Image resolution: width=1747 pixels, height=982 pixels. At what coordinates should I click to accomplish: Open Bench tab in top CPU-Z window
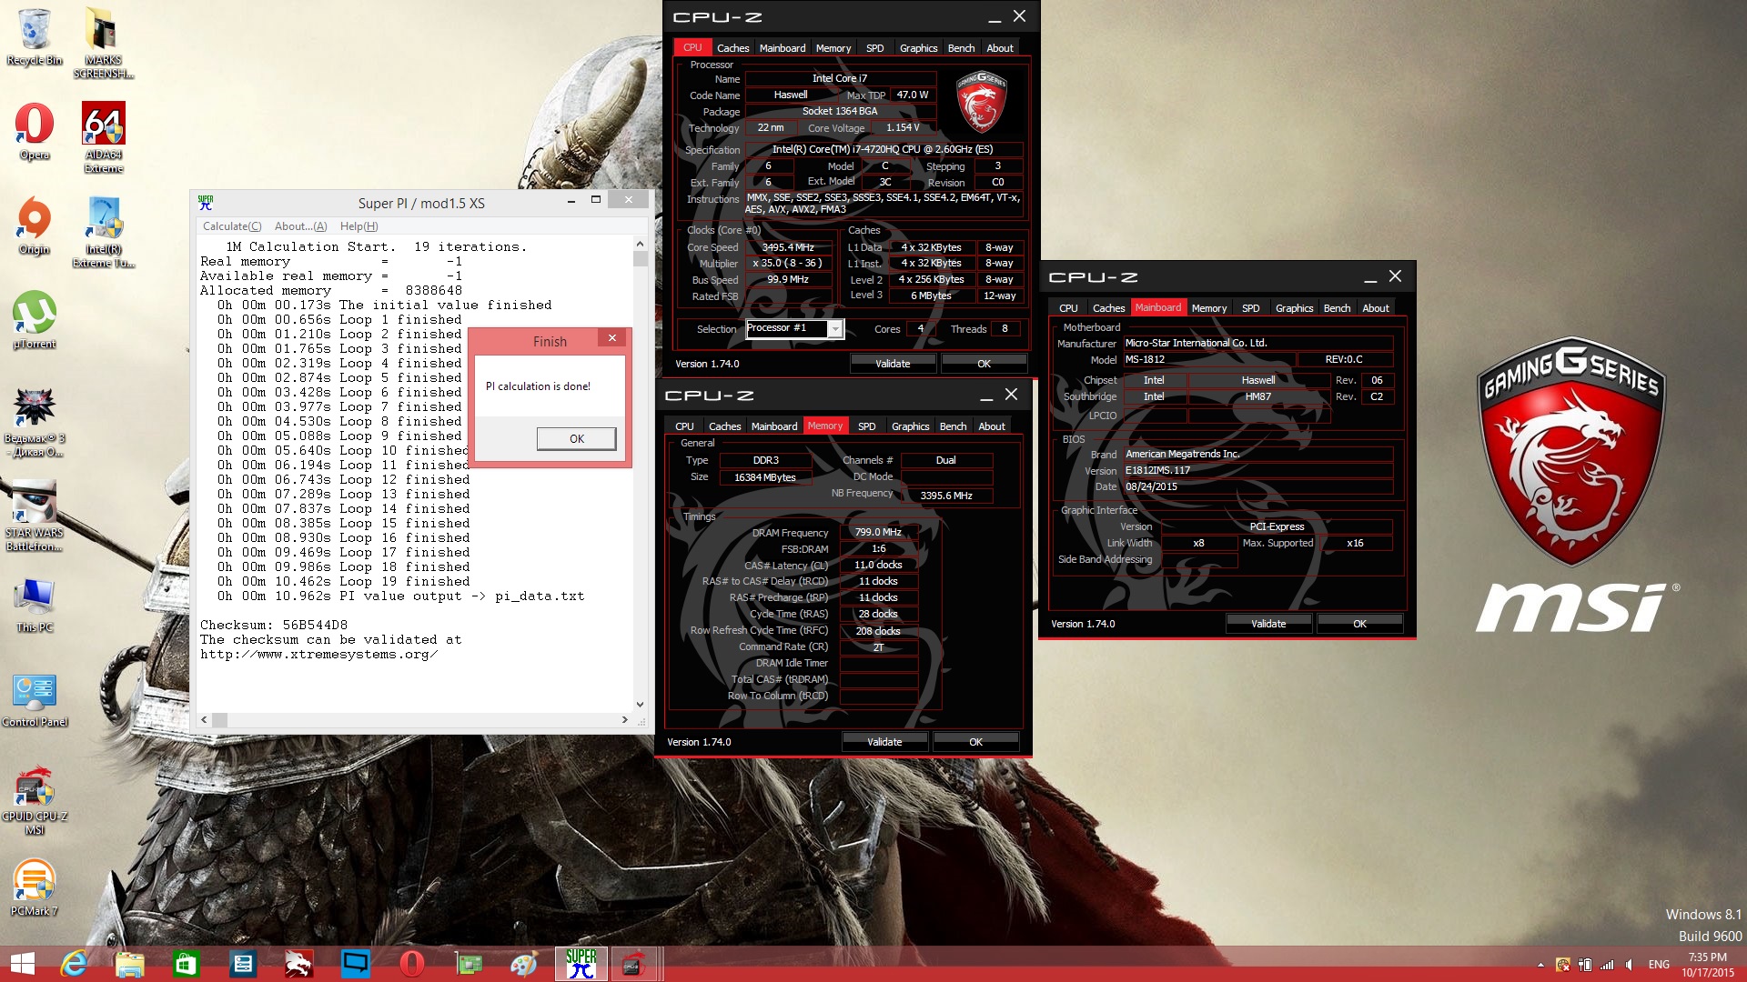pos(961,48)
